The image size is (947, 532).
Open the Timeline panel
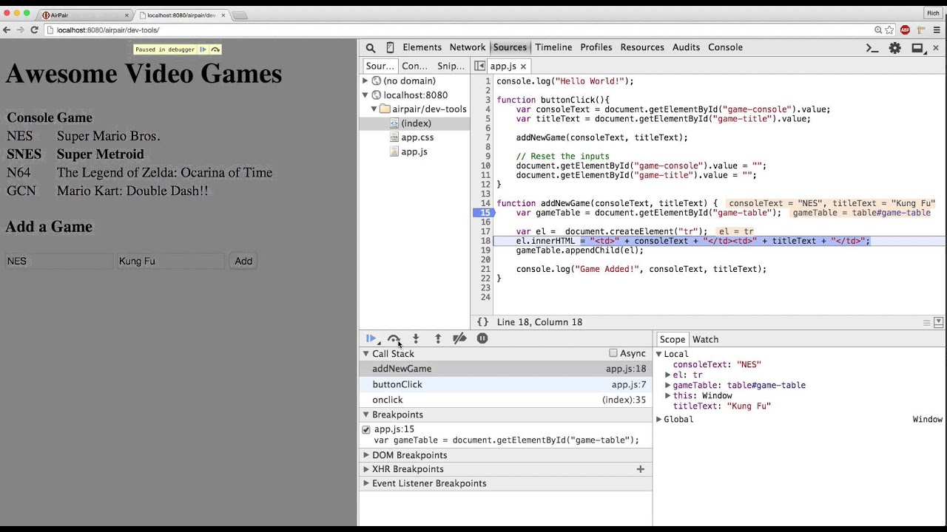point(553,47)
